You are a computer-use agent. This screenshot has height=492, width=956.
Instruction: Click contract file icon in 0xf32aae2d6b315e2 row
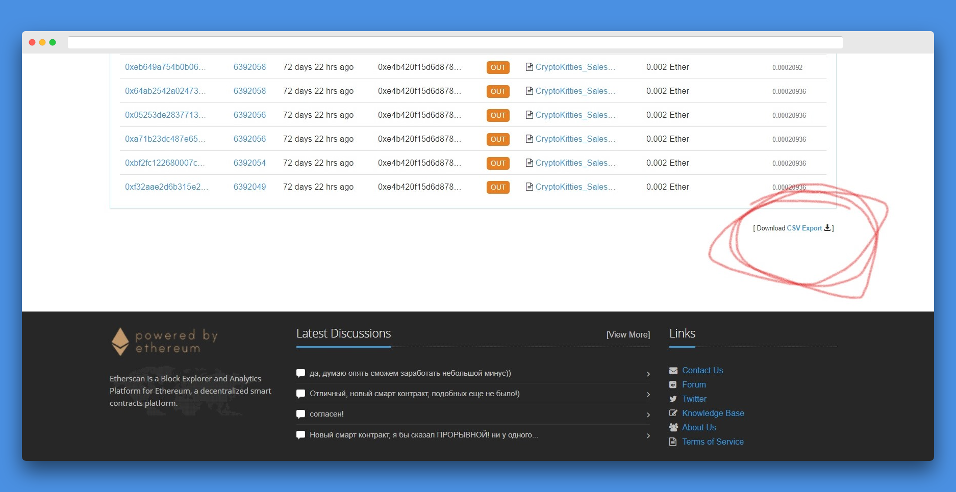tap(530, 187)
